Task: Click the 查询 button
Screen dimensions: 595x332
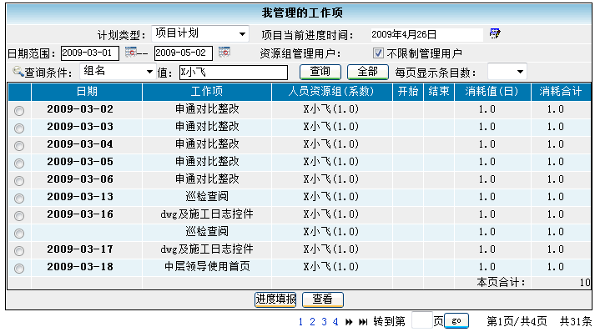Action: pyautogui.click(x=320, y=72)
